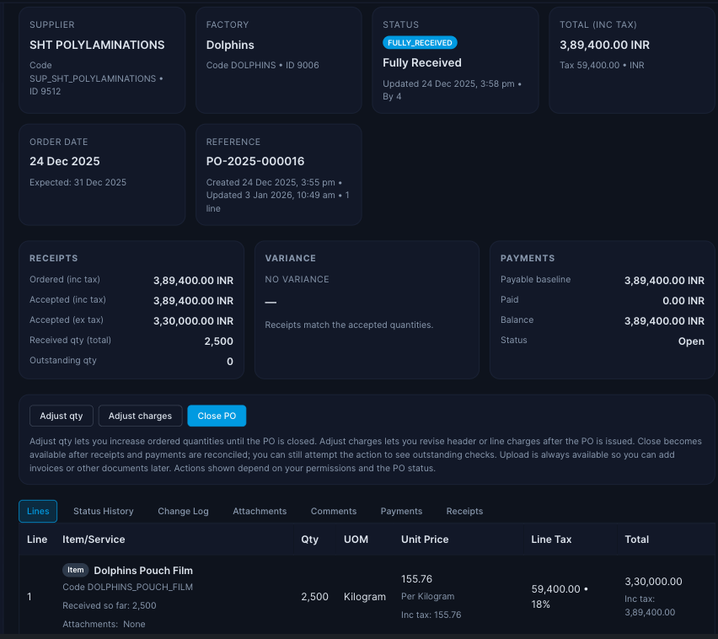Click the Adjust qty button
The width and height of the screenshot is (718, 639).
(x=61, y=416)
